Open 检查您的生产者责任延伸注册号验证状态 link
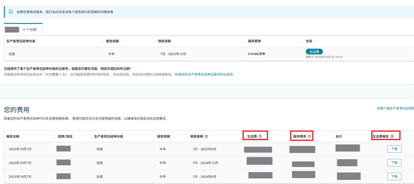 click(x=204, y=74)
